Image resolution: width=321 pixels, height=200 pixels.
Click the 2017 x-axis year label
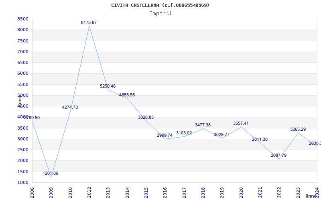[184, 193]
